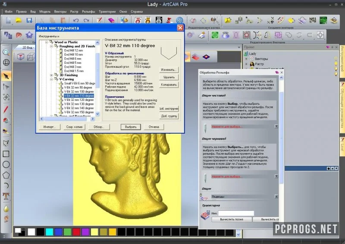Pick the cyan color swatch
The image size is (345, 244).
49,232
